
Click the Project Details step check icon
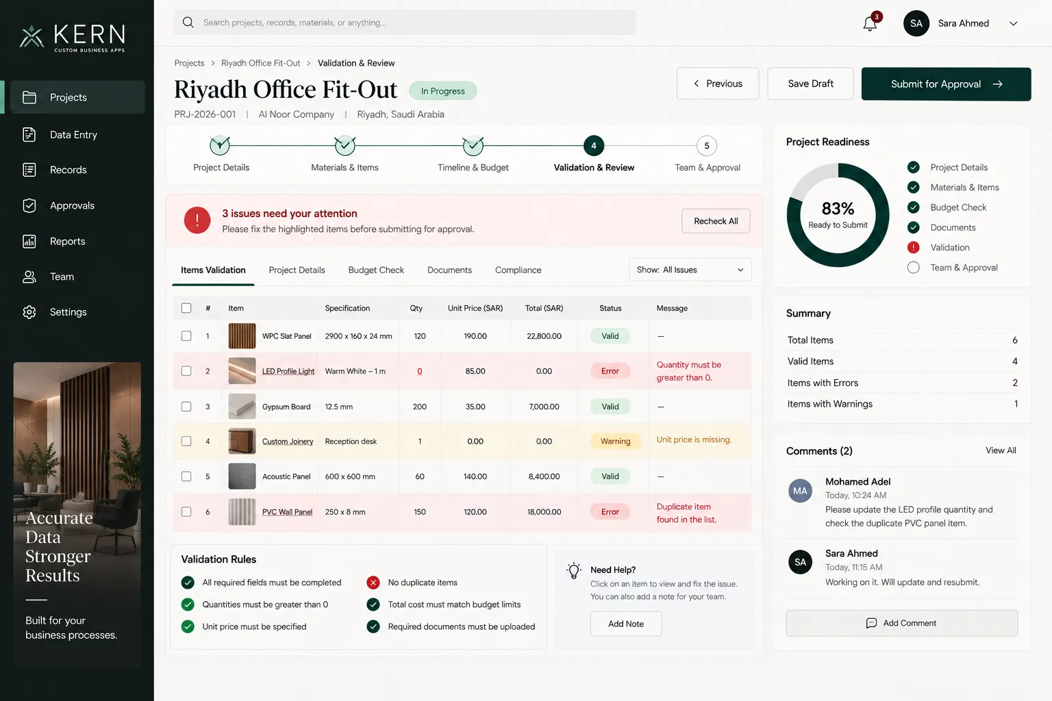click(220, 146)
